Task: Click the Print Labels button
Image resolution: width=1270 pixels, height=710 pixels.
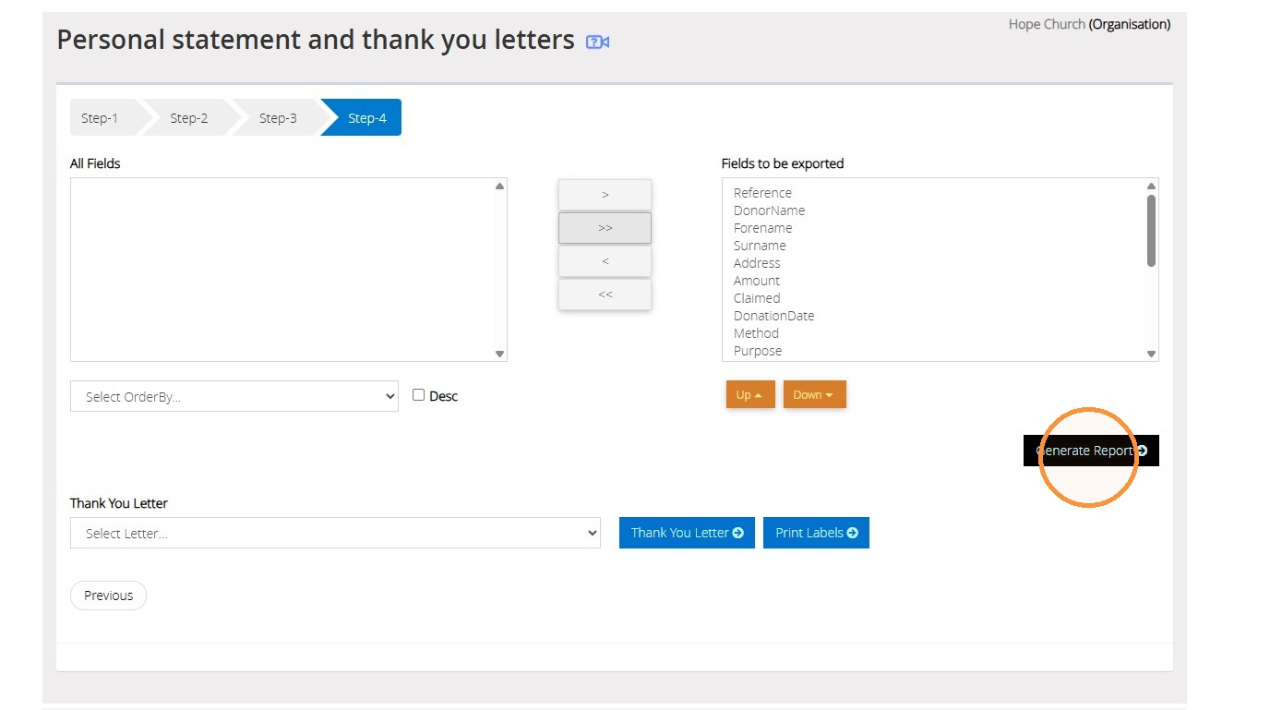Action: coord(816,533)
